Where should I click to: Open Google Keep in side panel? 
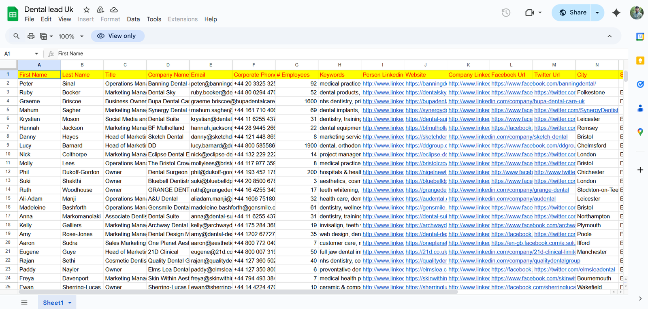[x=640, y=61]
